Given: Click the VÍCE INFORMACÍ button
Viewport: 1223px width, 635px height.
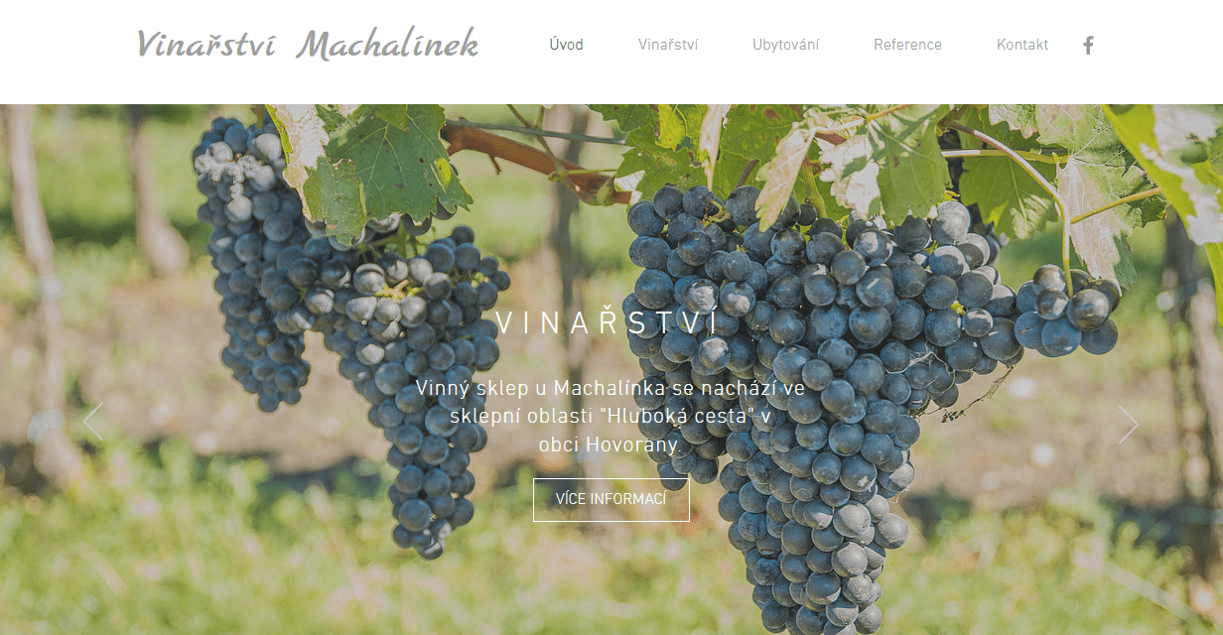Looking at the screenshot, I should pos(611,499).
